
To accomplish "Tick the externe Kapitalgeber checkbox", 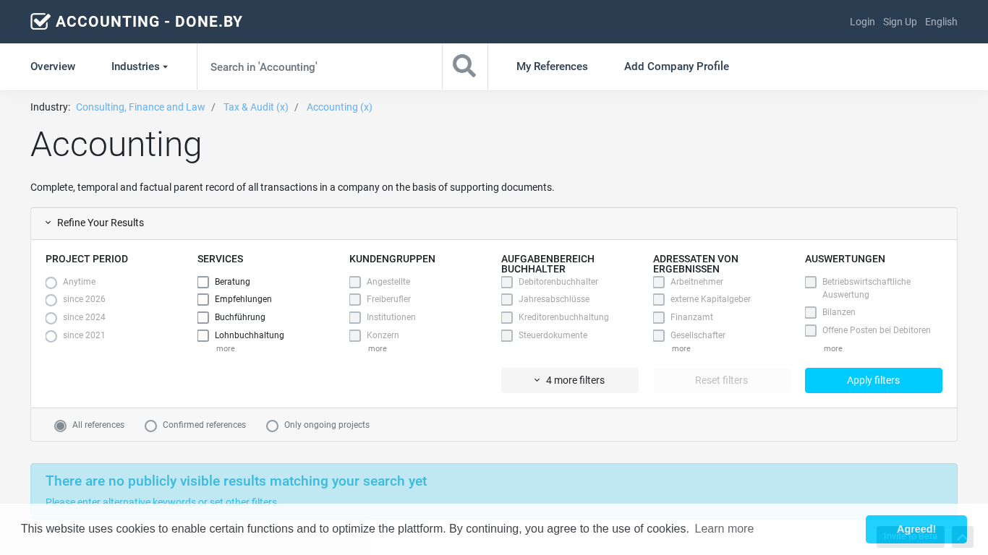I will pos(659,299).
